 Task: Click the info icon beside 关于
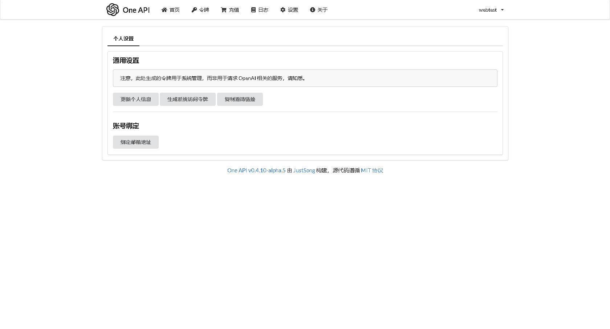click(312, 10)
